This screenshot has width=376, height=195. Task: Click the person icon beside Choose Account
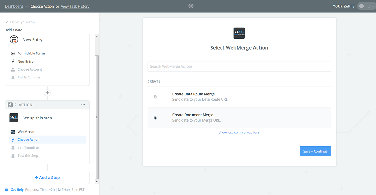click(x=13, y=69)
